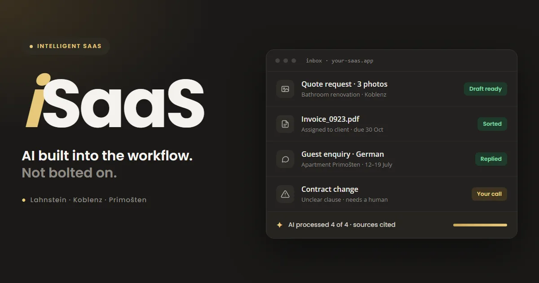This screenshot has height=283, width=539.
Task: Click the Your call badge
Action: (x=489, y=194)
